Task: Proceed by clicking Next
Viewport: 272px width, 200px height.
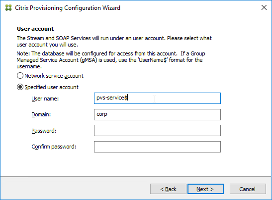Action: click(x=205, y=189)
